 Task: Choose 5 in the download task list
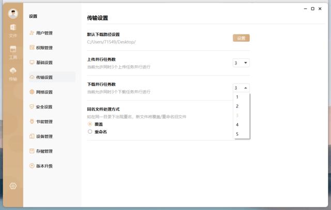[x=242, y=134]
